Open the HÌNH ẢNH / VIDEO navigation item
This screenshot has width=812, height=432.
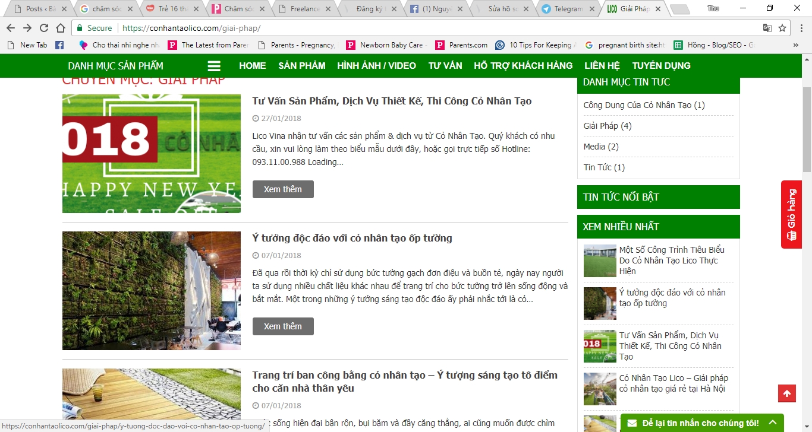[377, 66]
